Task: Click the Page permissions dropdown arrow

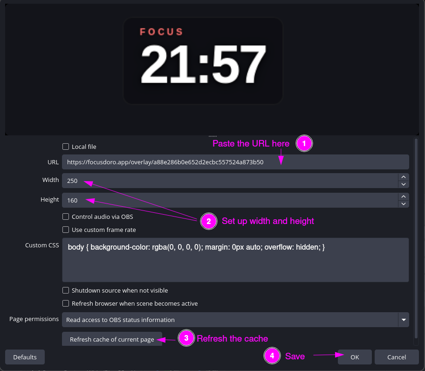Action: (403, 320)
